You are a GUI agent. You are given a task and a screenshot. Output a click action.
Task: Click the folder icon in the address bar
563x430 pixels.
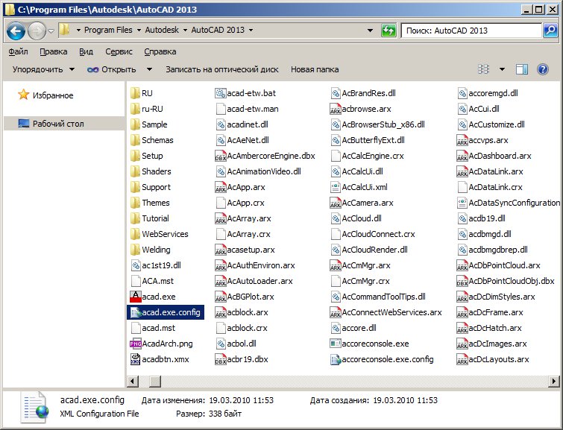pos(65,30)
